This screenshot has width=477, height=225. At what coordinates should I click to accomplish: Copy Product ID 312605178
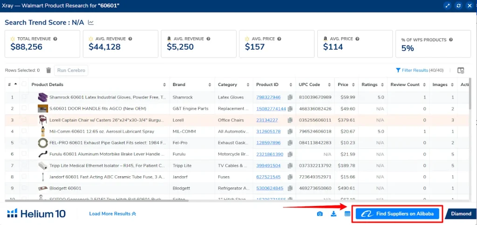coord(290,132)
